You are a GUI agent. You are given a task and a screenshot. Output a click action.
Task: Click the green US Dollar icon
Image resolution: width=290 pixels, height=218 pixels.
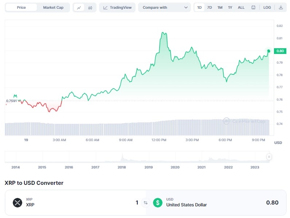(157, 203)
